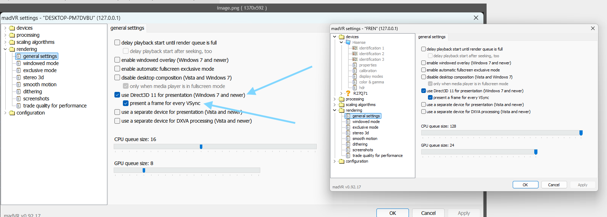Select the general settings tab in the FREN window
The height and width of the screenshot is (217, 607).
[432, 37]
